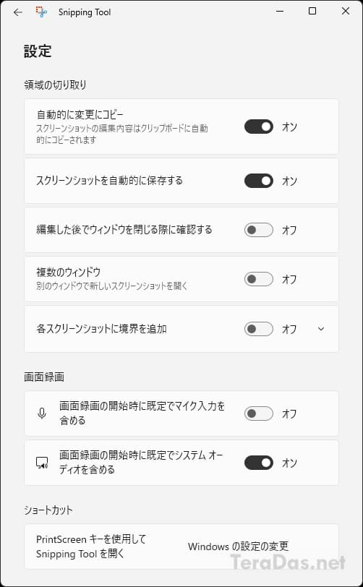Close the Snipping Tool window
363x587 pixels.
pyautogui.click(x=346, y=12)
